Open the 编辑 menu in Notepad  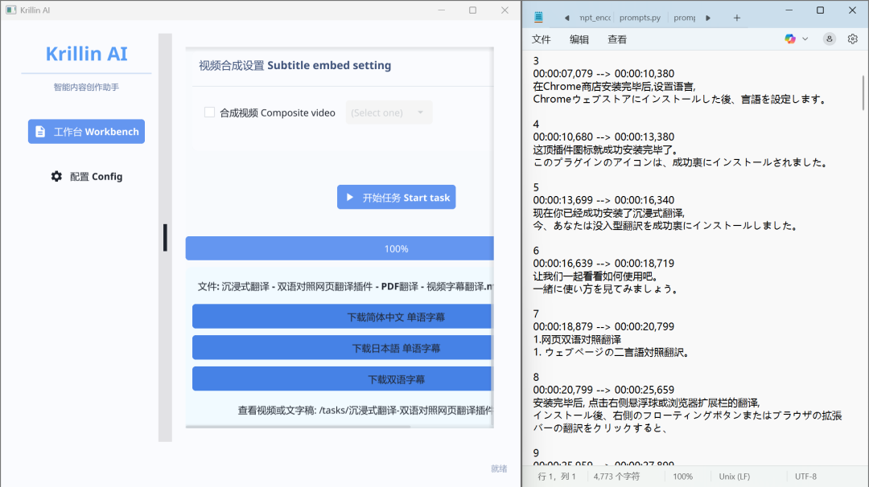(x=579, y=39)
